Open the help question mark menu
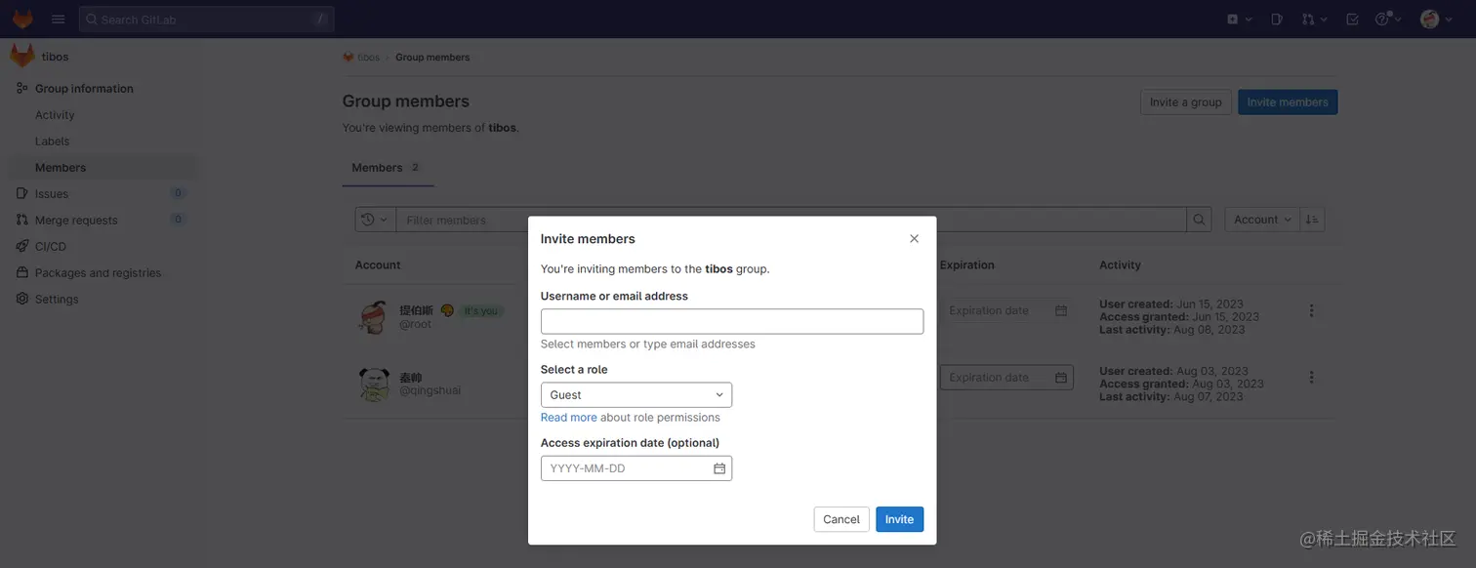This screenshot has width=1476, height=568. pos(1388,19)
